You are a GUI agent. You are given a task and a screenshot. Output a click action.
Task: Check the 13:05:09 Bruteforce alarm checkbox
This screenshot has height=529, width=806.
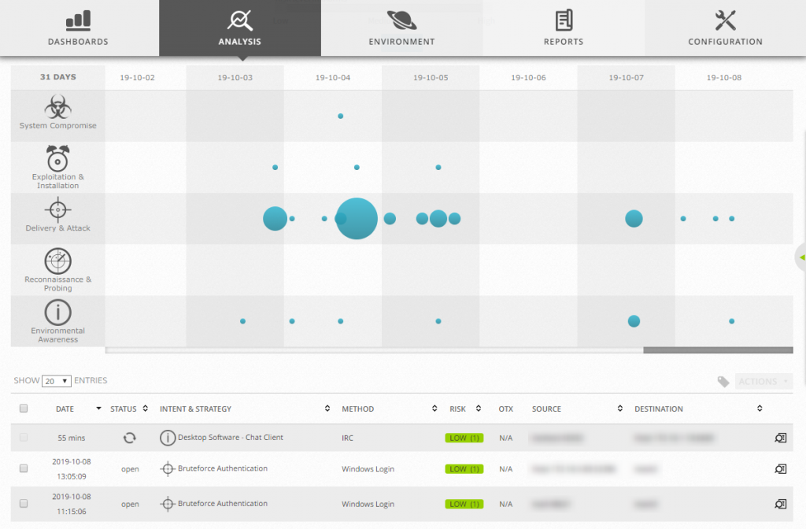[x=24, y=468]
